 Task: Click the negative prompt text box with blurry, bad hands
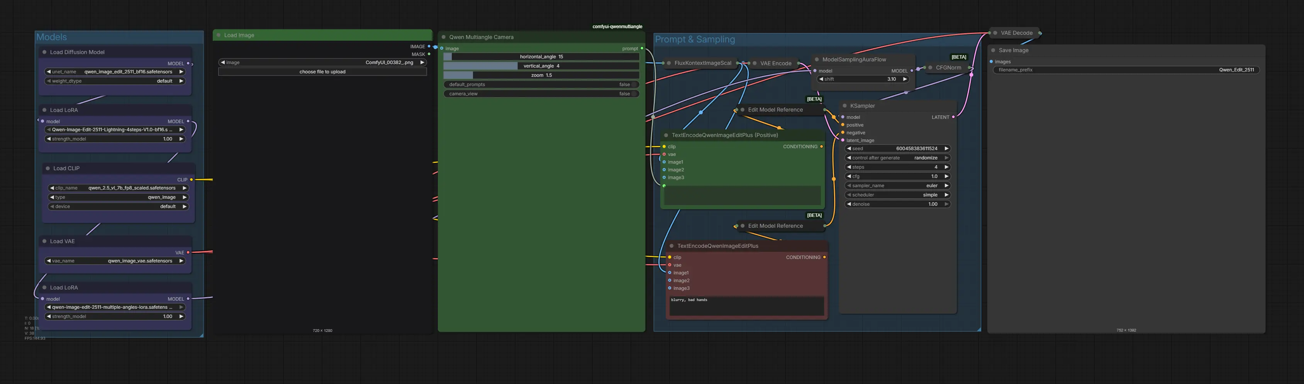tap(746, 306)
